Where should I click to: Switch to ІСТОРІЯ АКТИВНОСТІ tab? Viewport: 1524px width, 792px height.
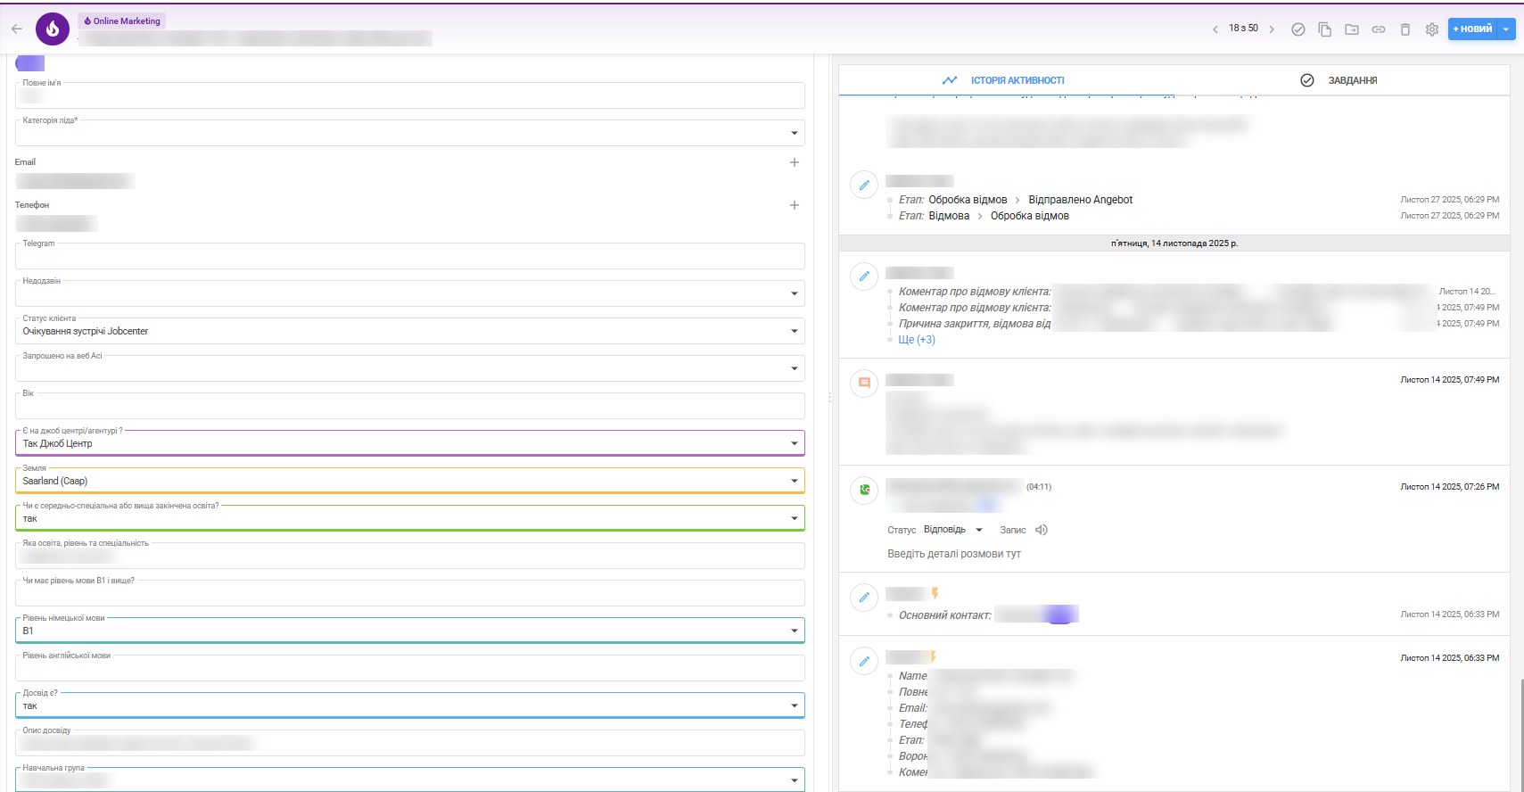[x=1006, y=80]
